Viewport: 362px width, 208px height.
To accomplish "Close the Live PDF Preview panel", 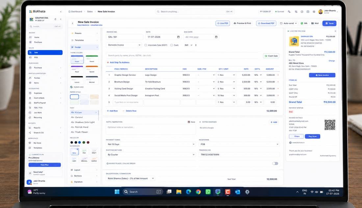I will pos(335,31).
